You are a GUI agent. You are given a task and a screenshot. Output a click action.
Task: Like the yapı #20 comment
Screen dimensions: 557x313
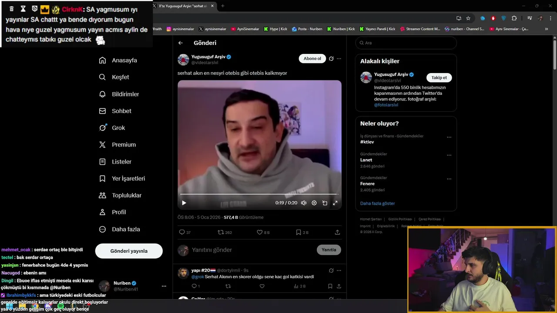(x=262, y=286)
